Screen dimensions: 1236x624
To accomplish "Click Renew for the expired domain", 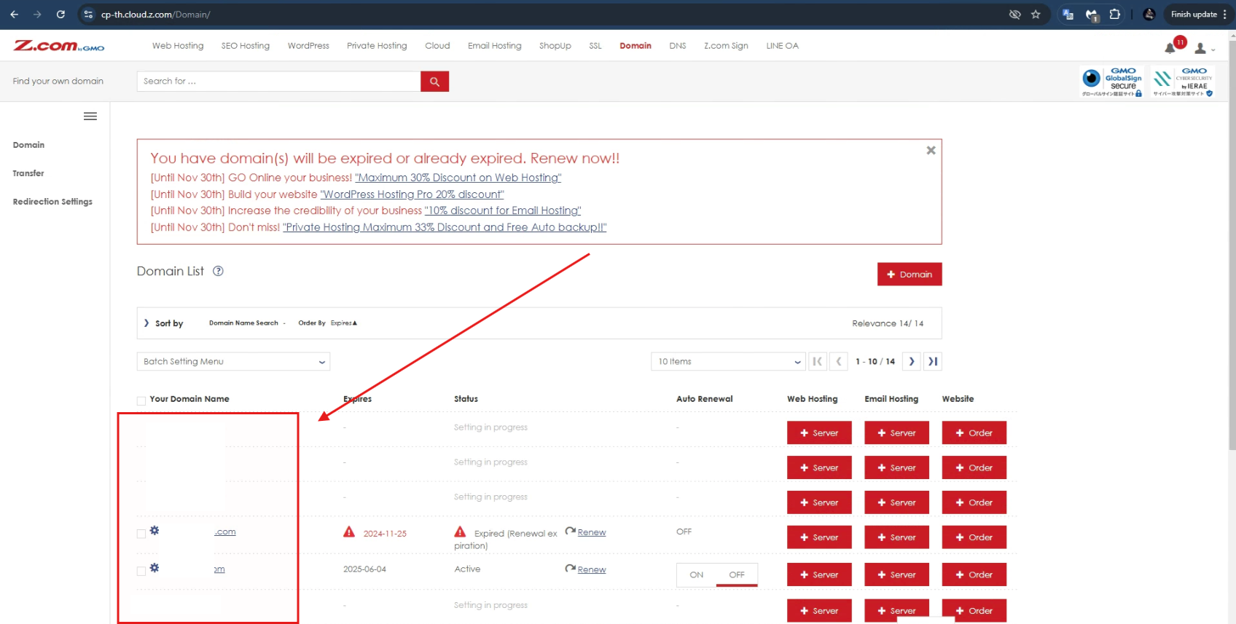I will [592, 532].
